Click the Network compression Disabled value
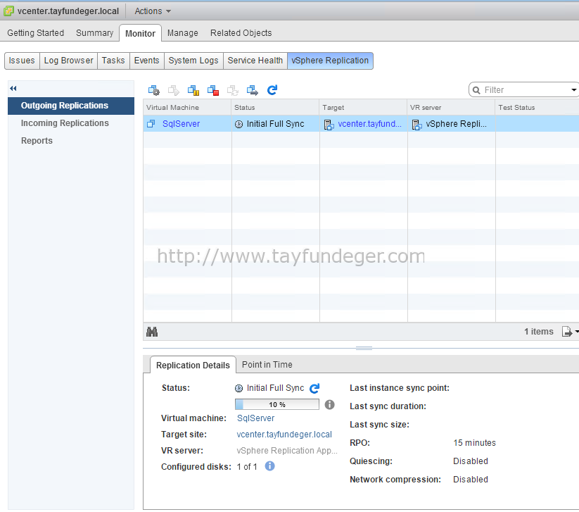579x512 pixels. tap(471, 480)
